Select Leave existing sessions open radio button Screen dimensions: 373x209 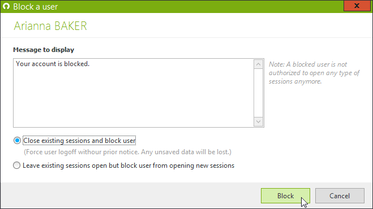click(x=16, y=166)
